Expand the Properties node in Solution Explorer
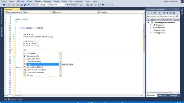184x103 pixels. 151,25
